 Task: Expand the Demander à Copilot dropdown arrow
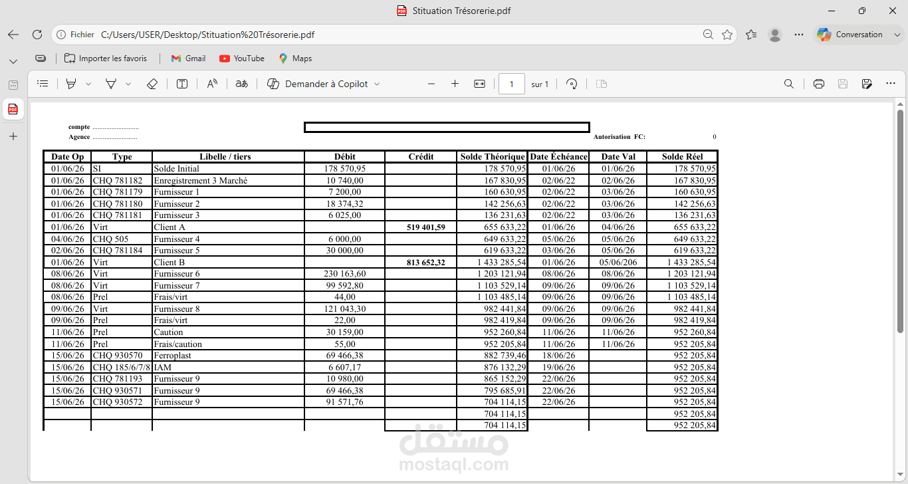click(x=377, y=84)
